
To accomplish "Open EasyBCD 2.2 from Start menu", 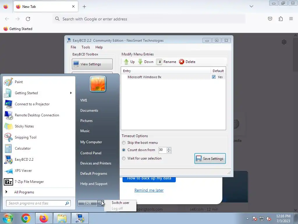I will (39, 160).
